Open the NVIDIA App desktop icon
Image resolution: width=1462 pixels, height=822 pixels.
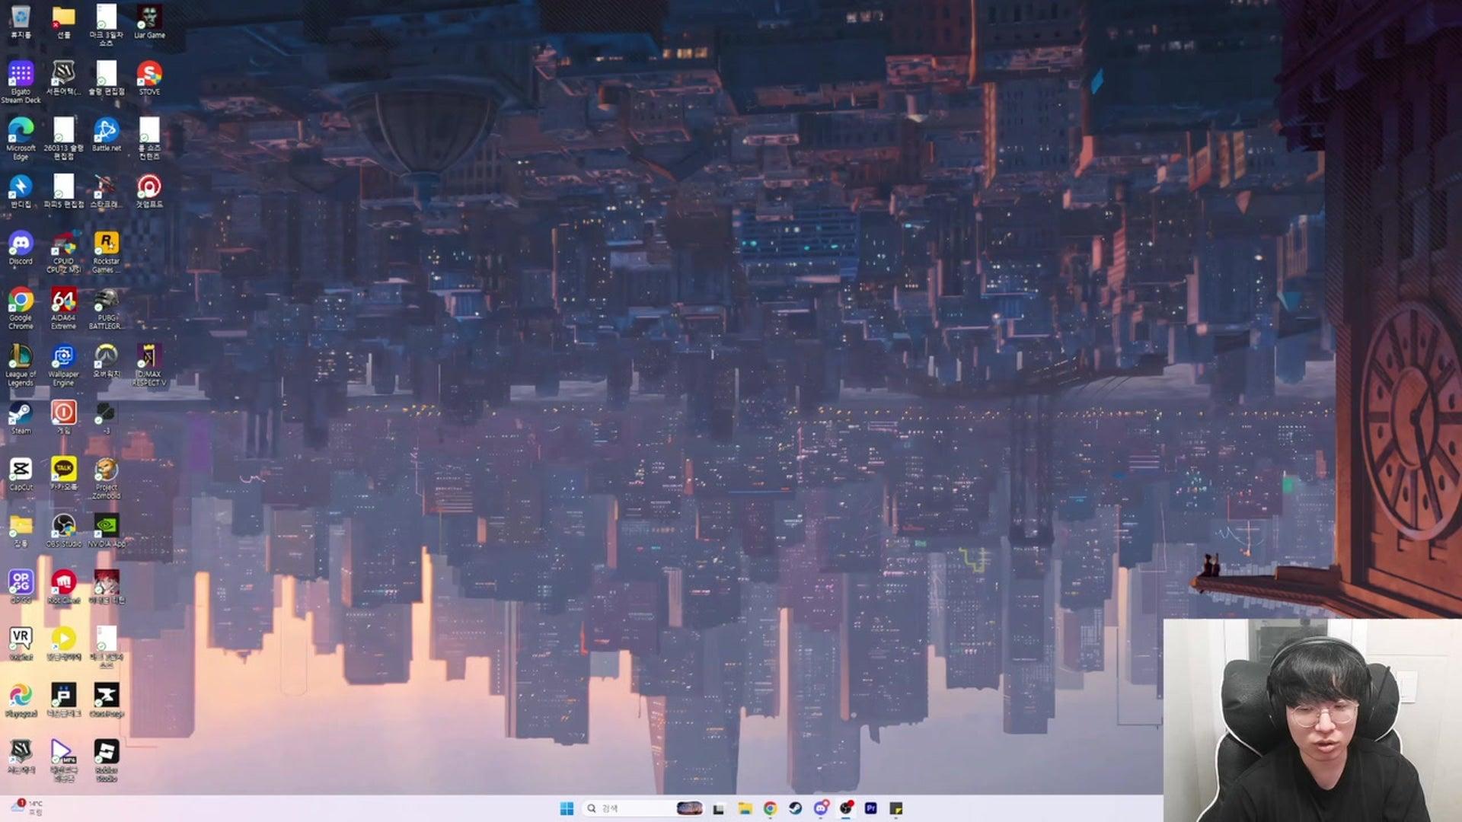click(x=106, y=527)
